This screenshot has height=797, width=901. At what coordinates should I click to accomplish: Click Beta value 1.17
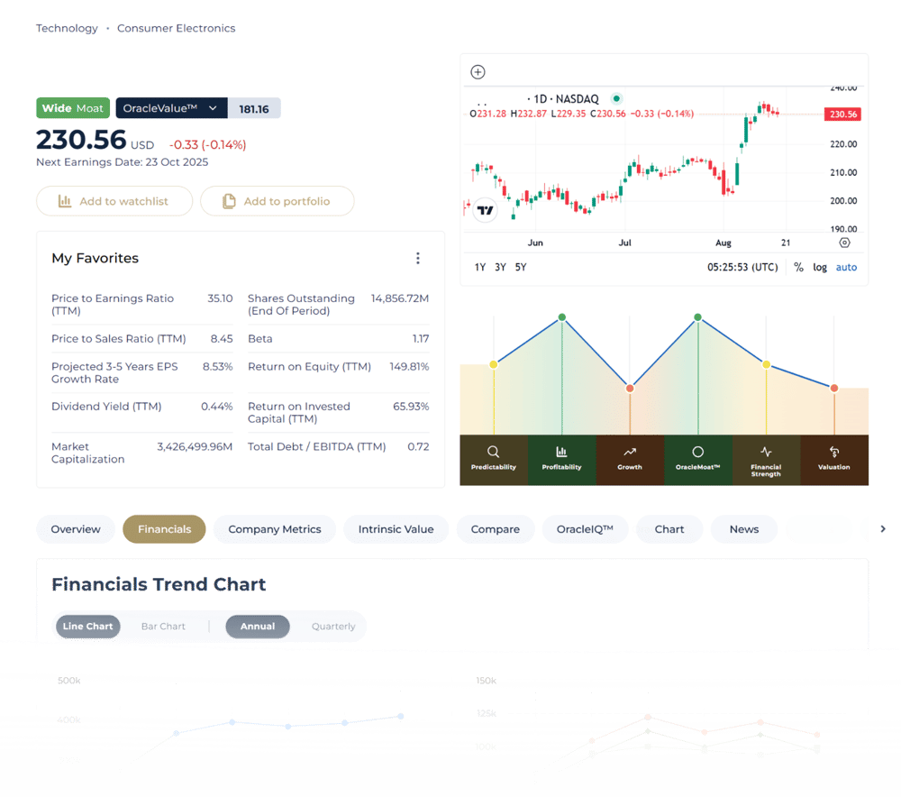421,339
